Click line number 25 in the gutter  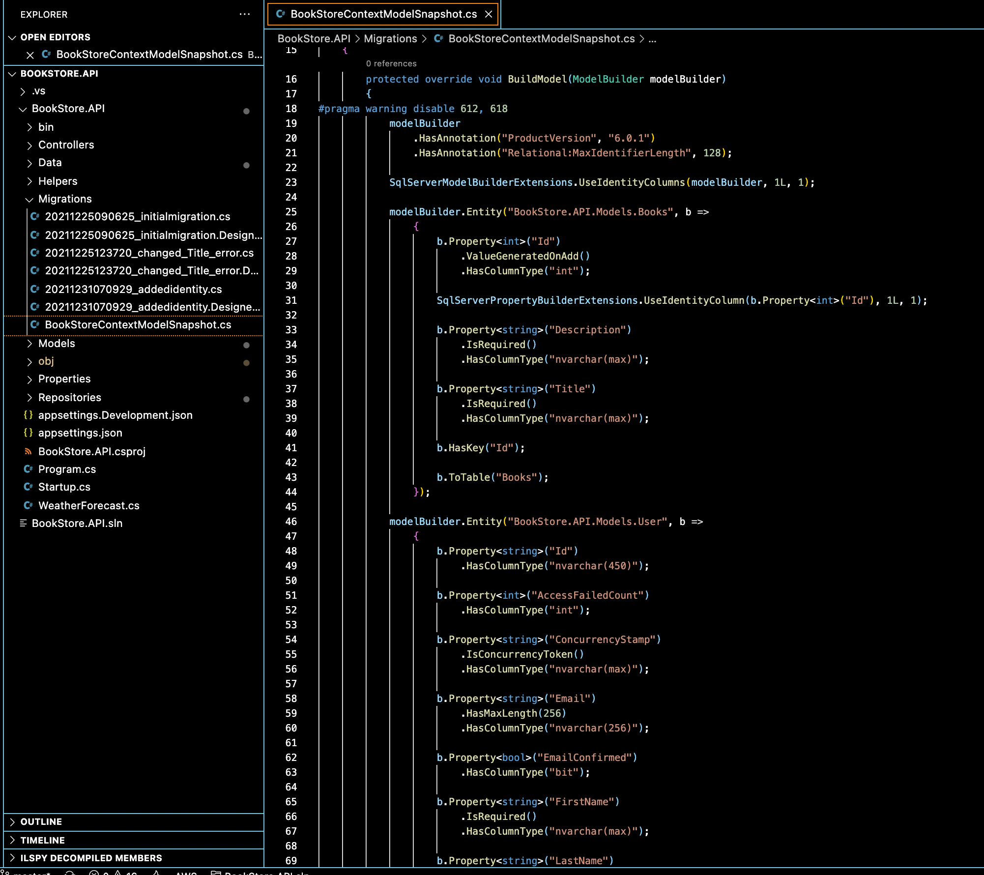291,212
